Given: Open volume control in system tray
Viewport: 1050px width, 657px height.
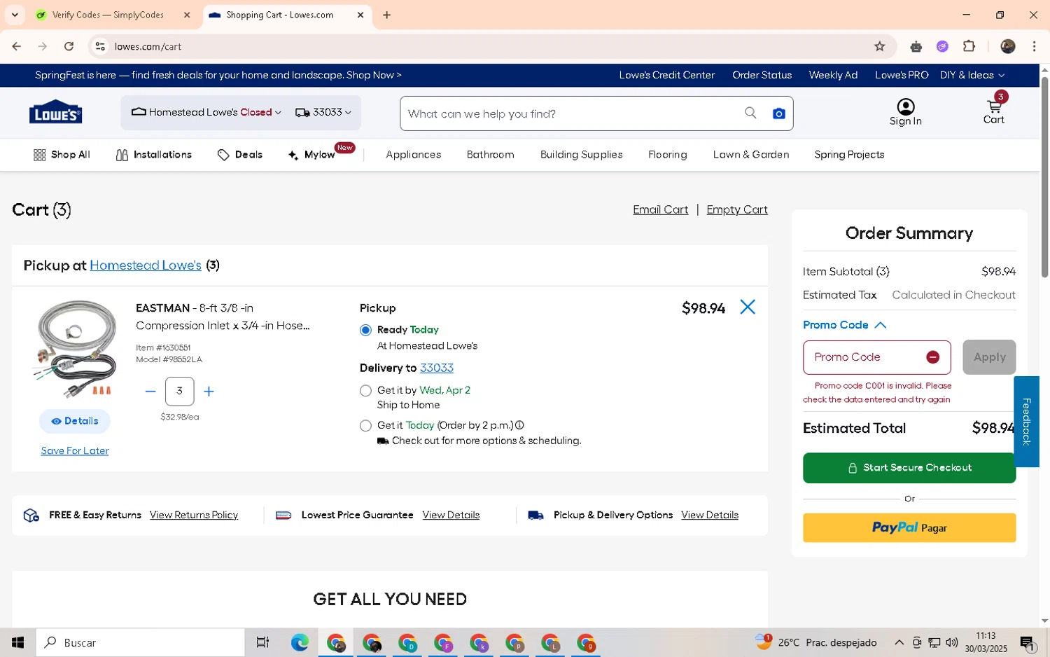Looking at the screenshot, I should pos(951,642).
